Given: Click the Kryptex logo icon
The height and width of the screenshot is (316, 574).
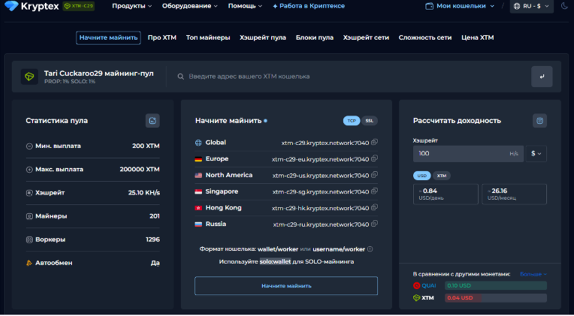Looking at the screenshot, I should 11,6.
